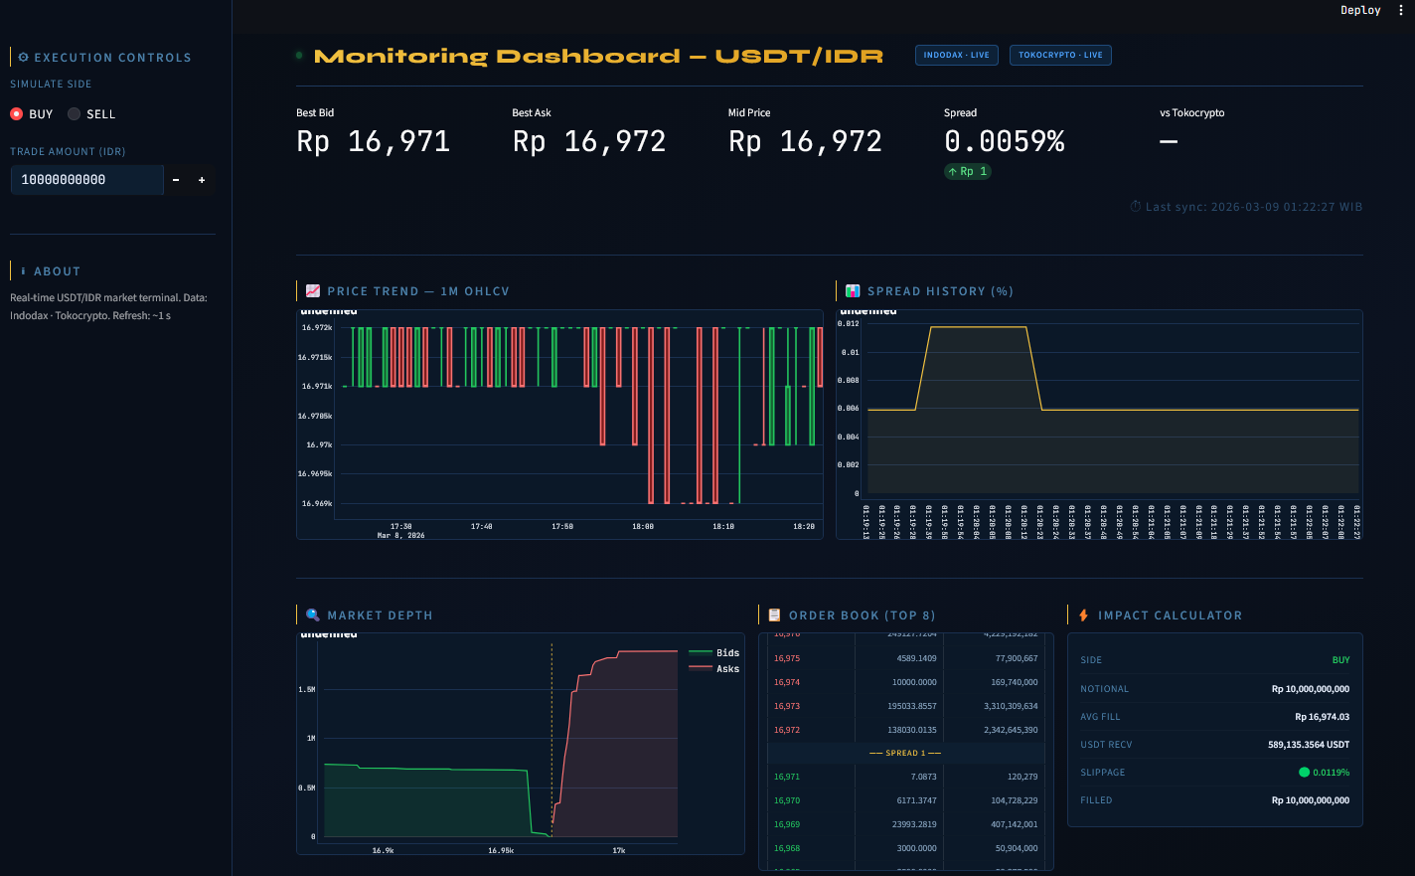The image size is (1415, 876).
Task: Click the gear icon beside Execution Controls
Action: (24, 58)
